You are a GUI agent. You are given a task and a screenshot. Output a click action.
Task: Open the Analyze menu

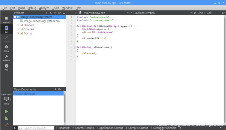tap(44, 8)
